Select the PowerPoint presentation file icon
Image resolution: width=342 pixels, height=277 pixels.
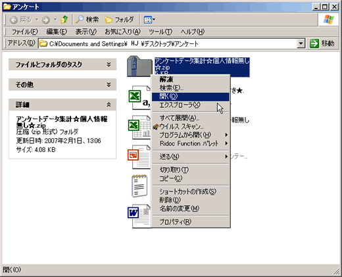139,157
